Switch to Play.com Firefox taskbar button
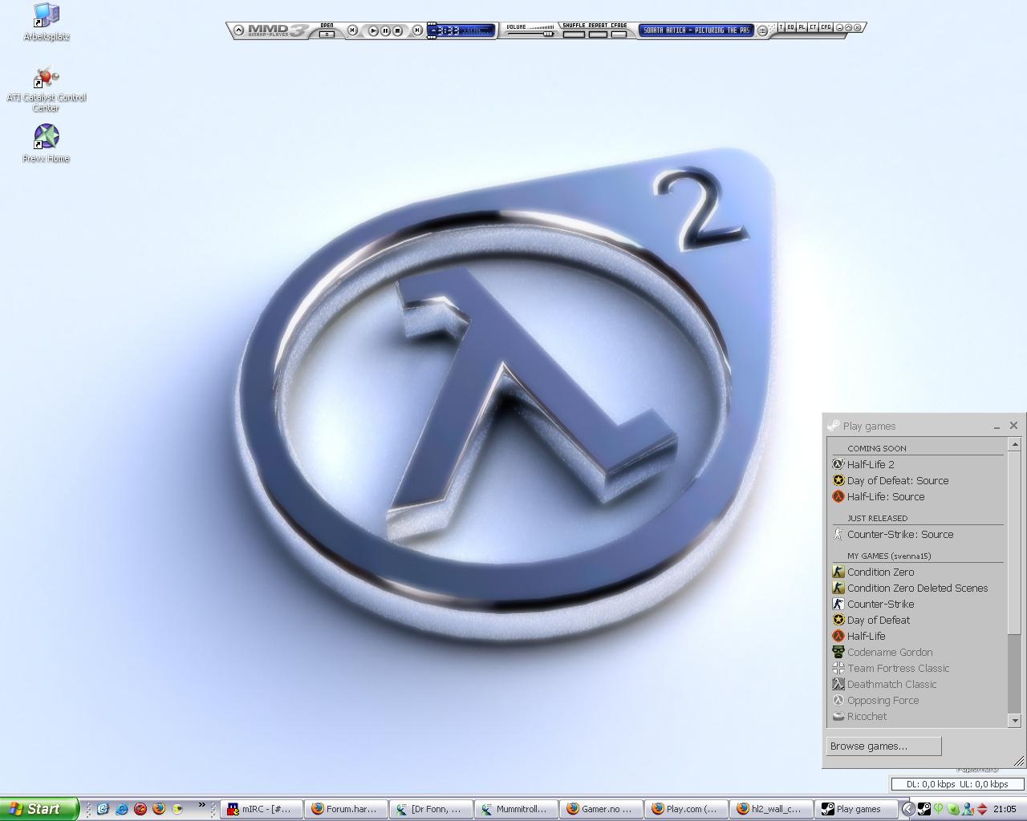 pos(687,809)
